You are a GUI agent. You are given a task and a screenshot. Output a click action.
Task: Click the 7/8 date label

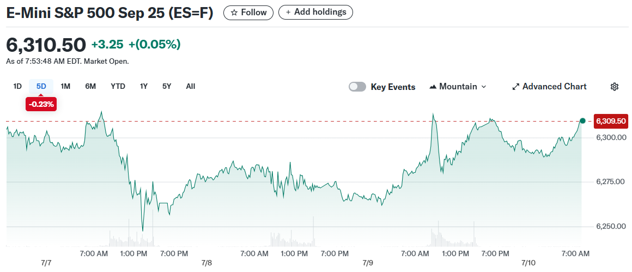[207, 263]
